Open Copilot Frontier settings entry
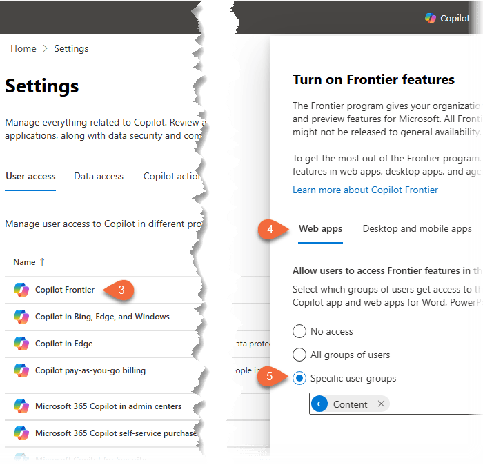 pos(65,290)
